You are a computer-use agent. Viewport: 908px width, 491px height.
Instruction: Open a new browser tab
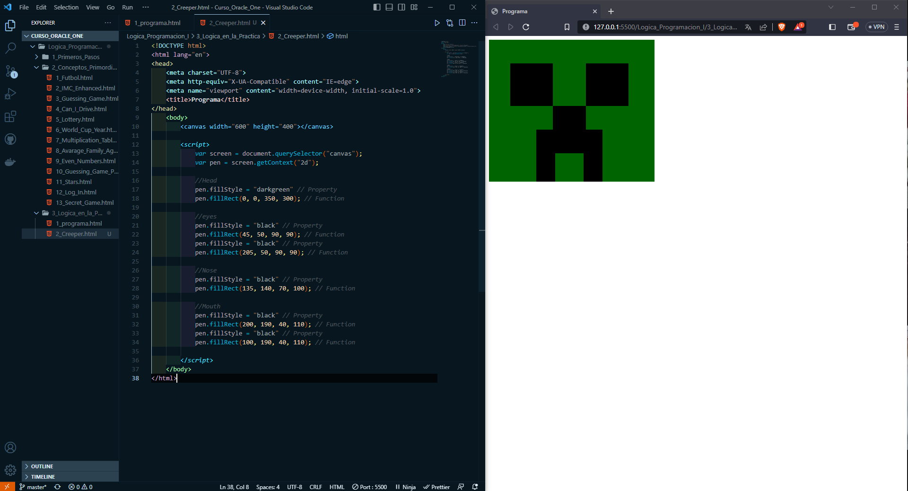[611, 11]
